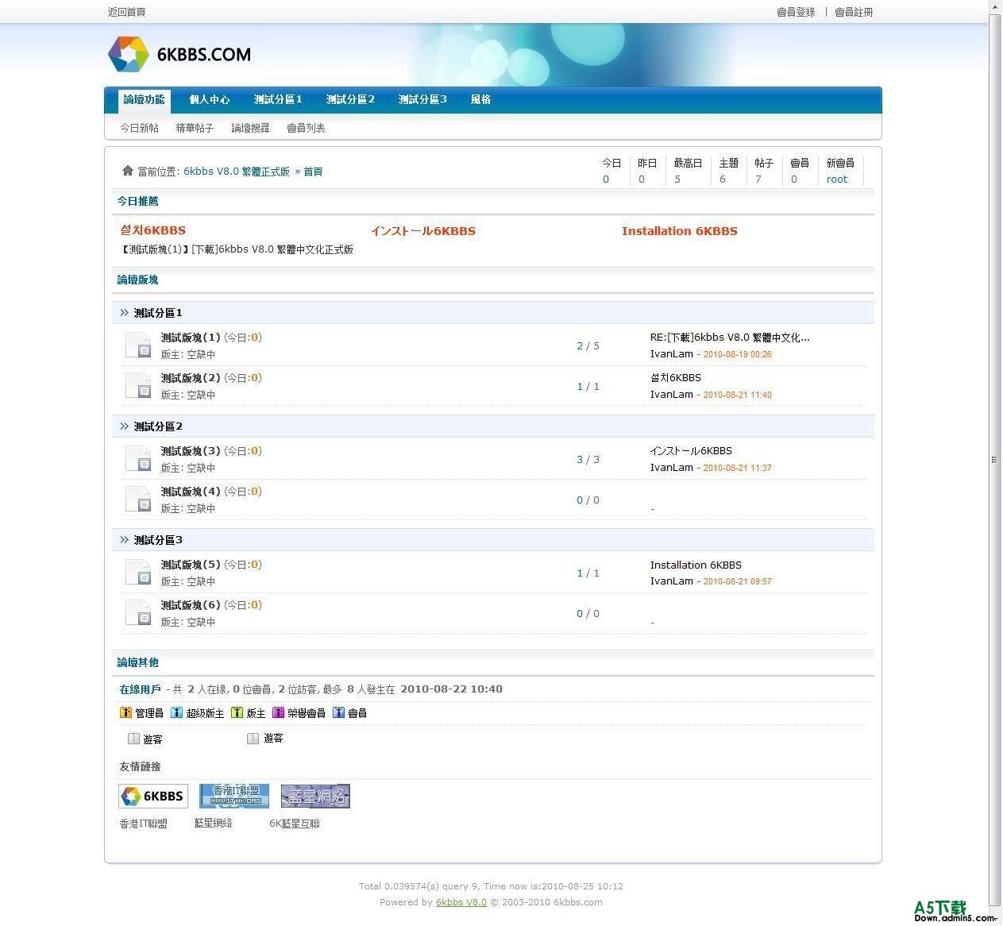Click the 6KBBS.COM hexagon logo
The width and height of the screenshot is (1003, 926).
[x=129, y=54]
